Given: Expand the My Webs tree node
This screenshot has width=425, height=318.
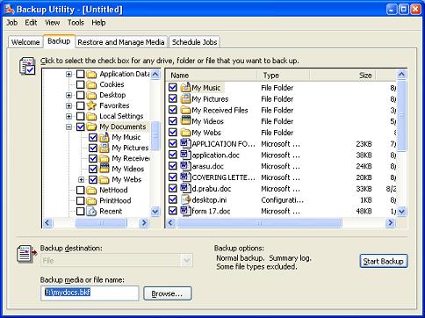Looking at the screenshot, I should point(82,179).
